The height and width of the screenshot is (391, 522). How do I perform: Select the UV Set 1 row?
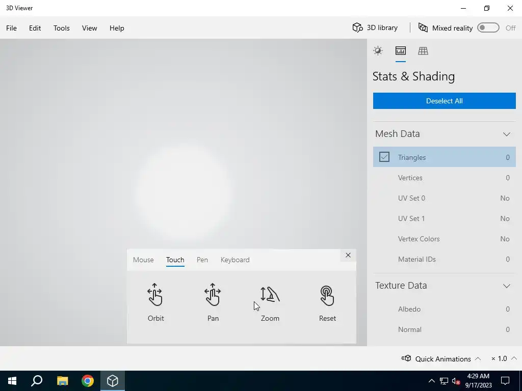(x=445, y=218)
